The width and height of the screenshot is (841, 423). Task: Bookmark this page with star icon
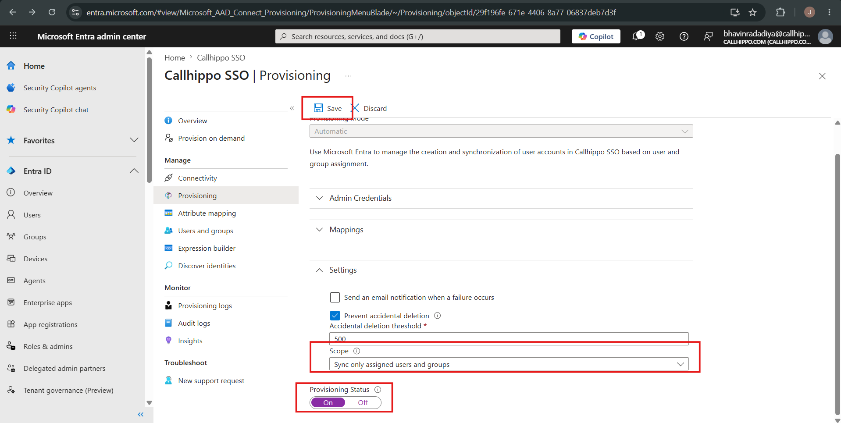pyautogui.click(x=753, y=12)
